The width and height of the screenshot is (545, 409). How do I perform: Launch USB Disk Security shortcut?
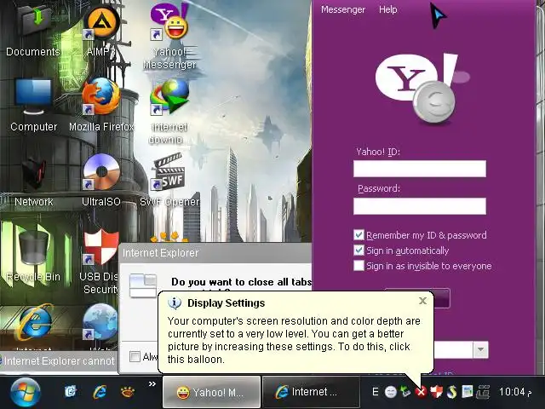click(x=100, y=261)
